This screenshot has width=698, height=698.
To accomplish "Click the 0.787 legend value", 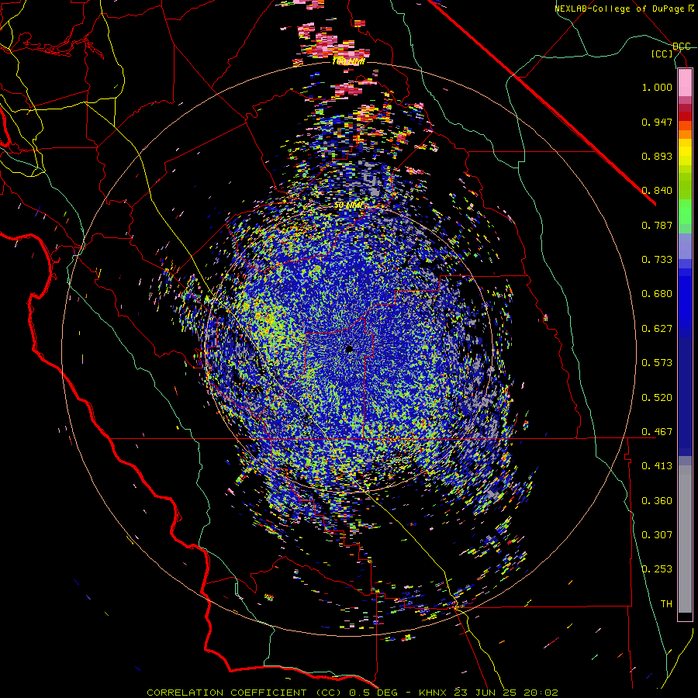I will point(657,225).
